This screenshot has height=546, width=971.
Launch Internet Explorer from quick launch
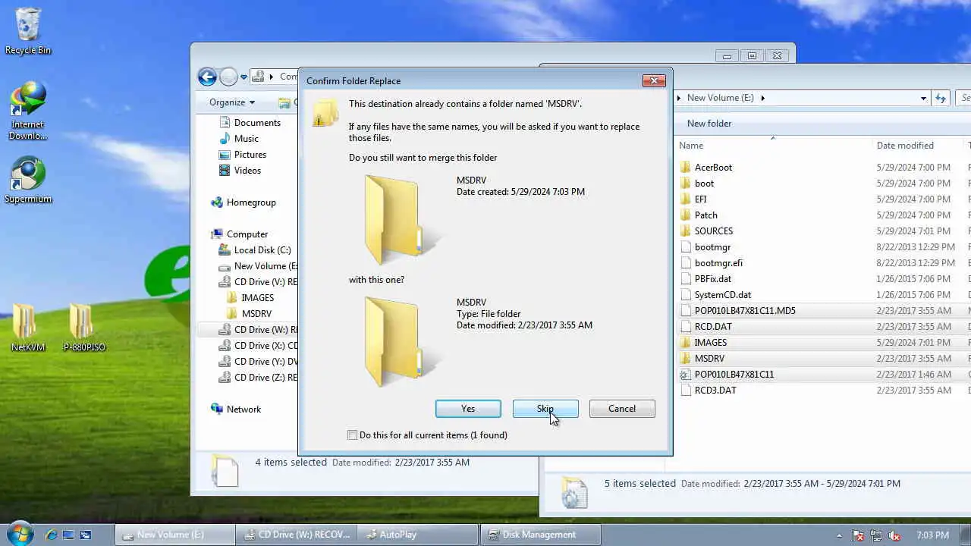(51, 535)
